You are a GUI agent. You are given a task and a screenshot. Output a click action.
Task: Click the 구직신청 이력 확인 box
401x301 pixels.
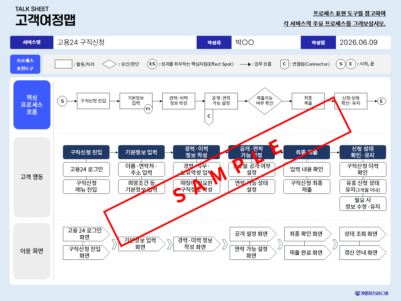tap(363, 169)
